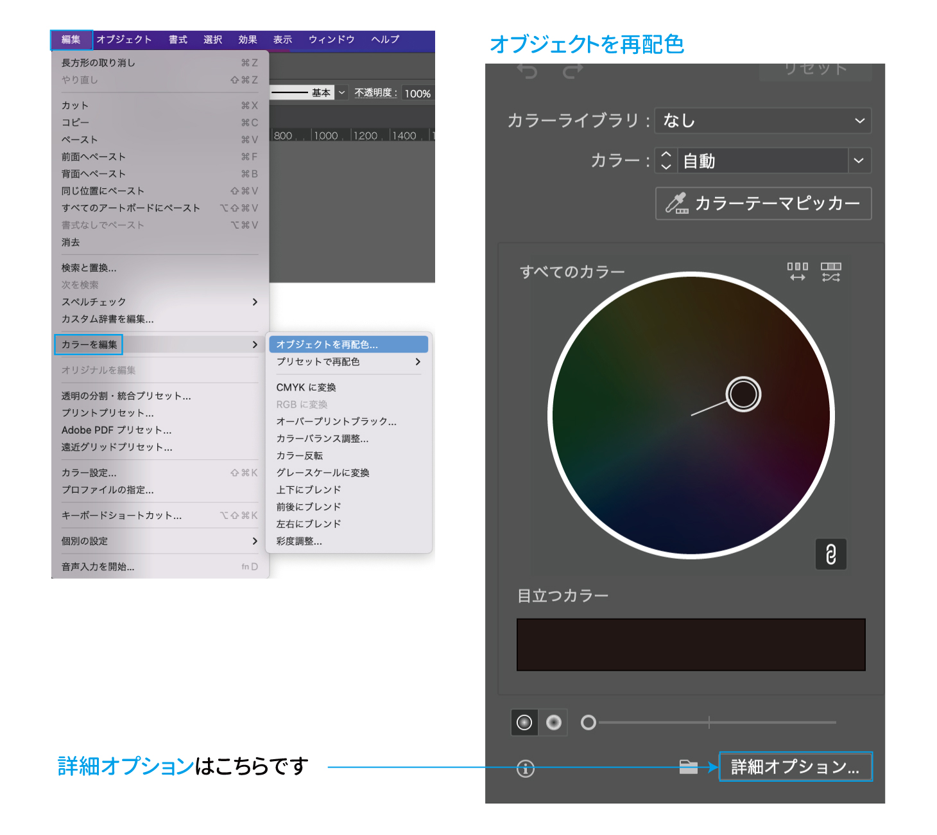Click the リセット button

816,70
